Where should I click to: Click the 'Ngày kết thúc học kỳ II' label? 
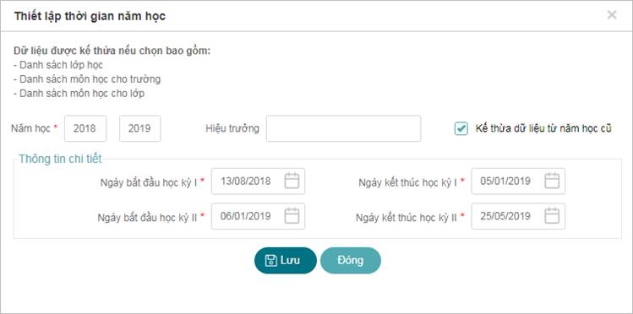point(407,218)
